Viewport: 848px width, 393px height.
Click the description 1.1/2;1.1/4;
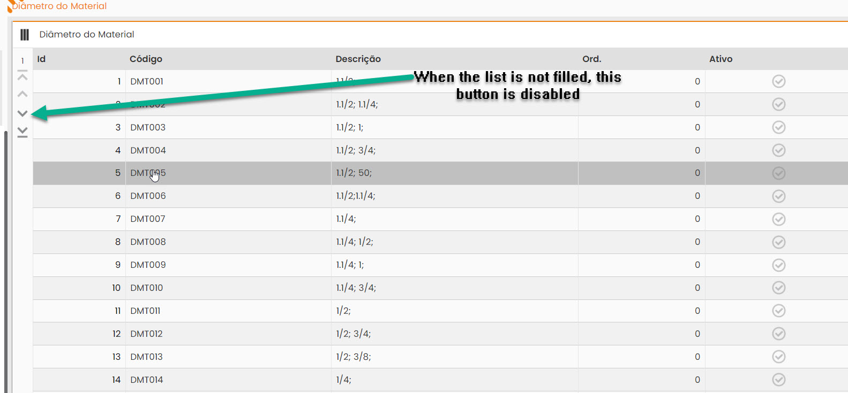tap(355, 196)
